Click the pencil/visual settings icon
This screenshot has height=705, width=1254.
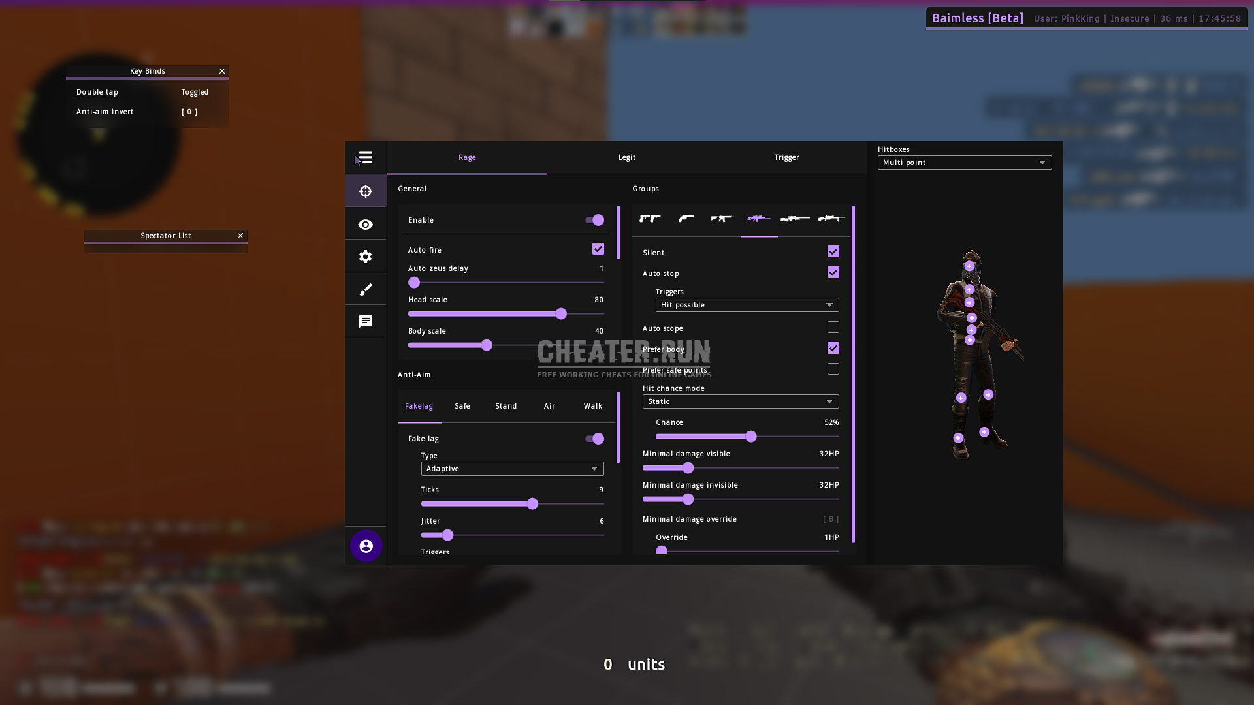click(x=365, y=289)
